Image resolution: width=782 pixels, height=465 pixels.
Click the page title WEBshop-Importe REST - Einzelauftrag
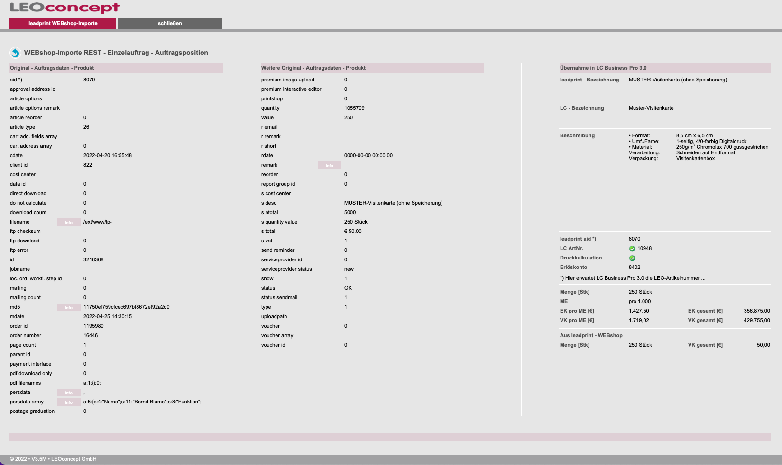[x=116, y=53]
